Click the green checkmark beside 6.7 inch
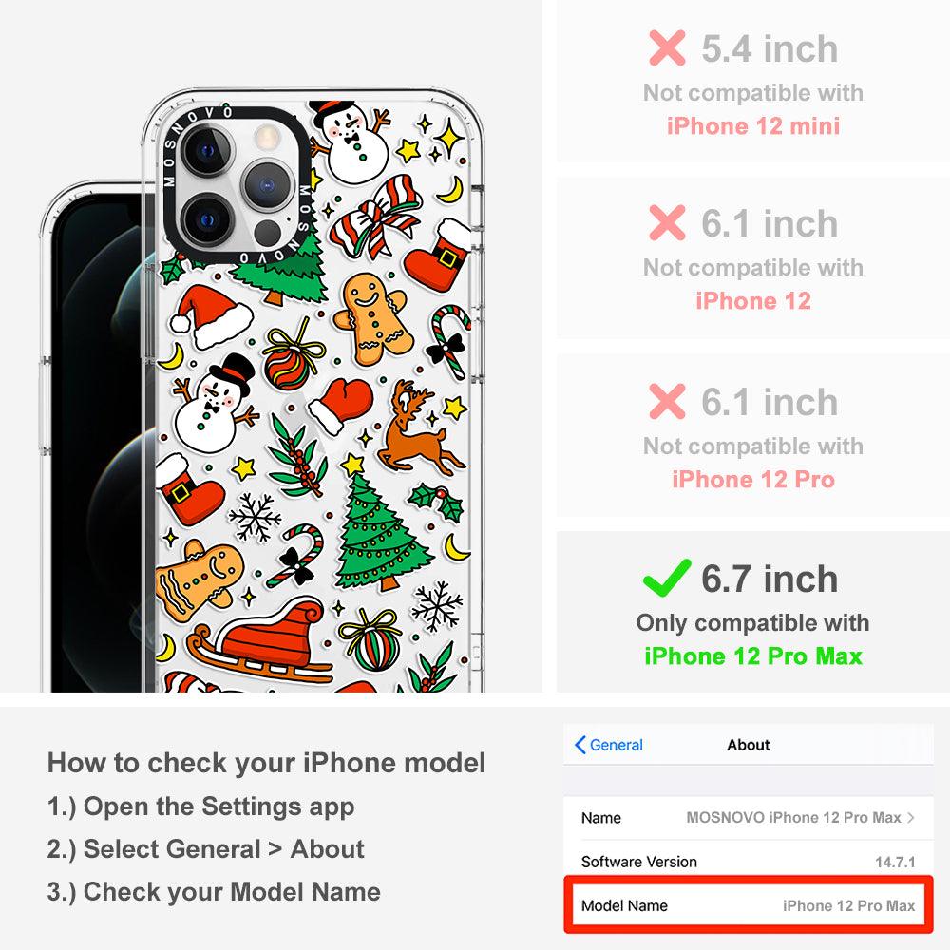 click(x=667, y=578)
